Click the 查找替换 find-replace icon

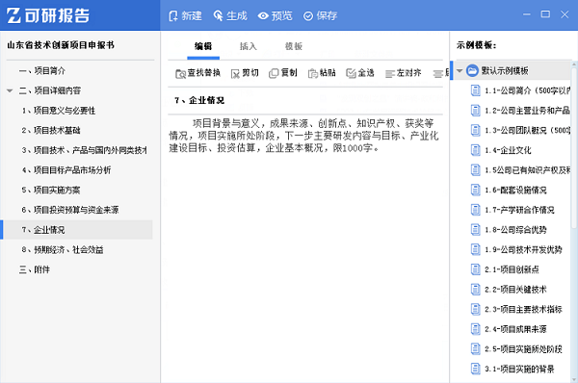click(x=180, y=74)
